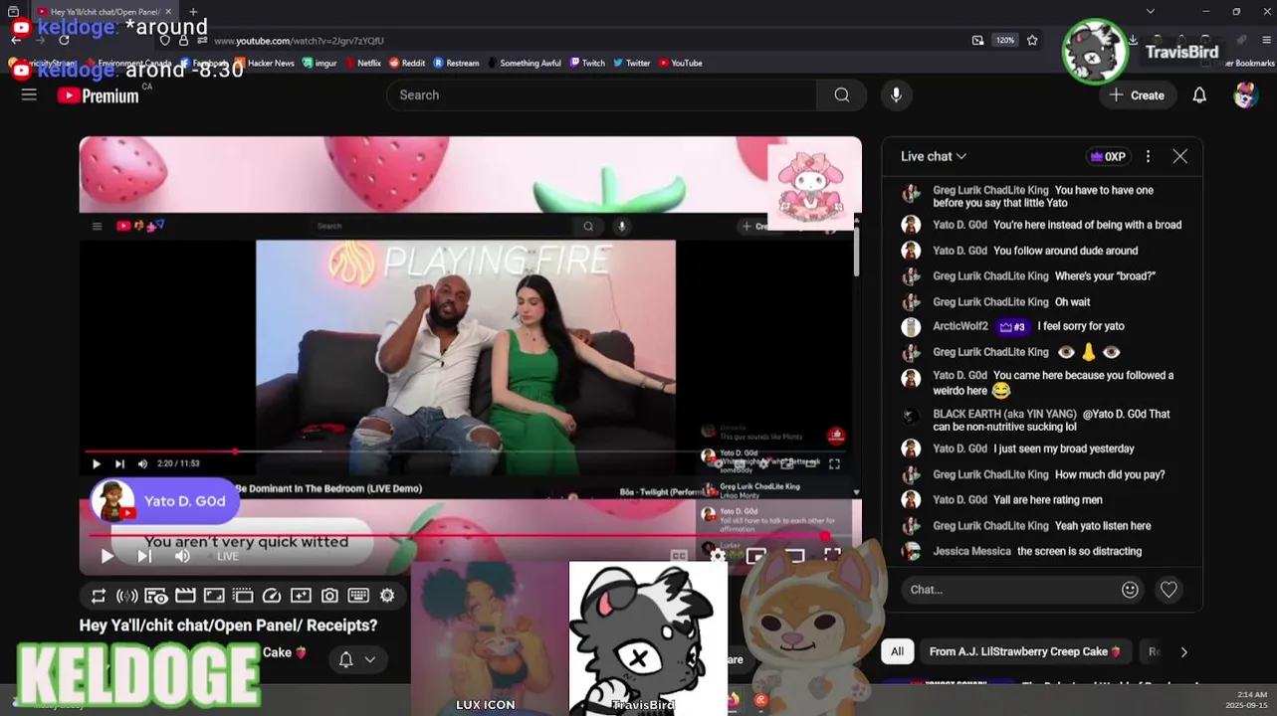Open the YouTube notifications bell in header
The image size is (1277, 716).
coord(1199,95)
